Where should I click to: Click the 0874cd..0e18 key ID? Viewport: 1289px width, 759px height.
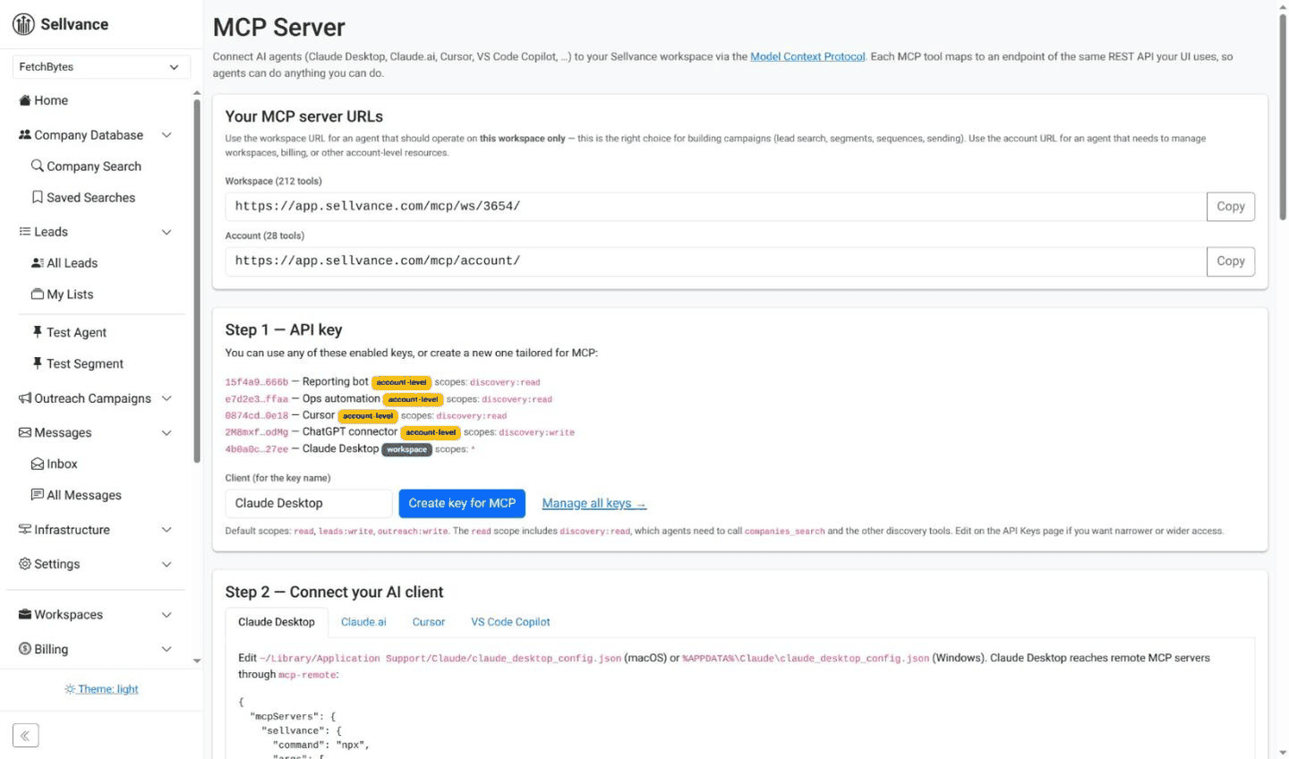tap(257, 416)
